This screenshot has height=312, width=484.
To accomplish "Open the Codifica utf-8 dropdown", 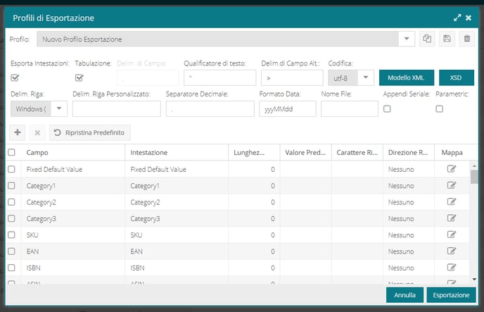I will pos(366,78).
